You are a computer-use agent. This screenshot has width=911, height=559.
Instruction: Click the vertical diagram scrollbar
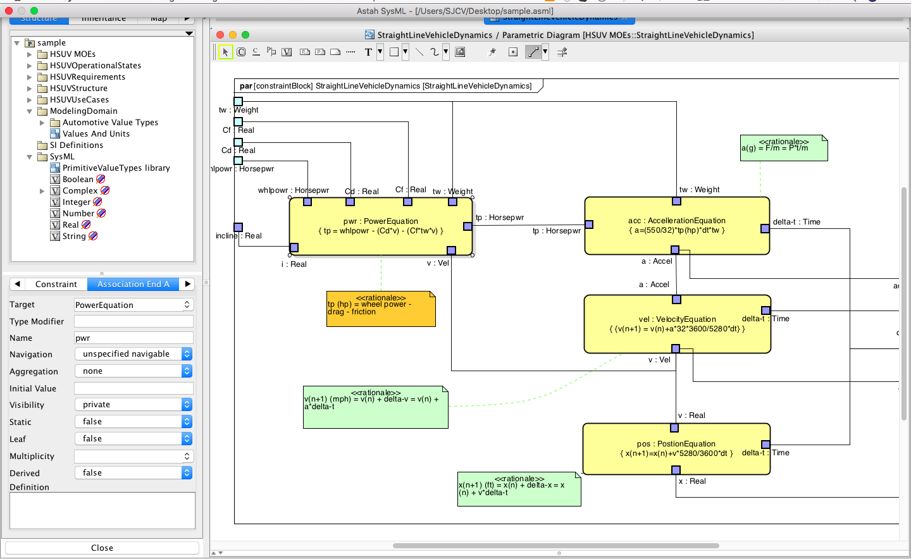click(x=905, y=304)
